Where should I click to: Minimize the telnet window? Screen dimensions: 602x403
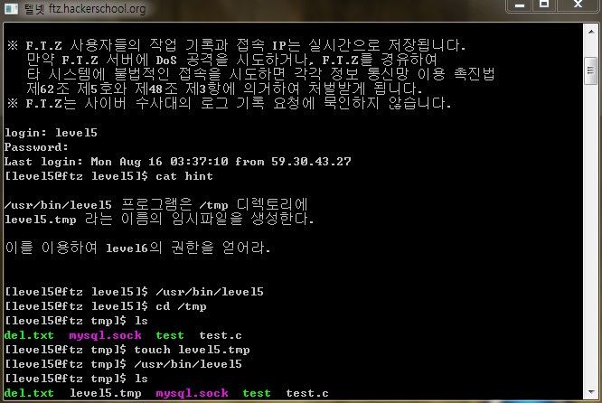[x=520, y=5]
